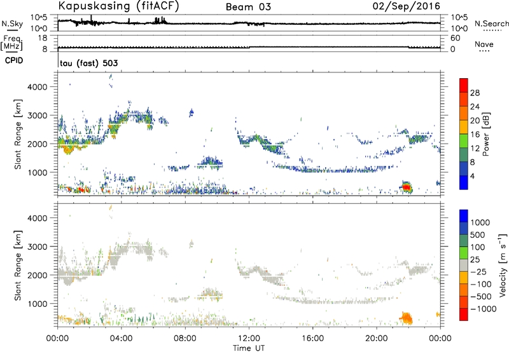Select the 28 label on power colorbar
Image resolution: width=509 pixels, height=352 pixels.
(x=475, y=93)
